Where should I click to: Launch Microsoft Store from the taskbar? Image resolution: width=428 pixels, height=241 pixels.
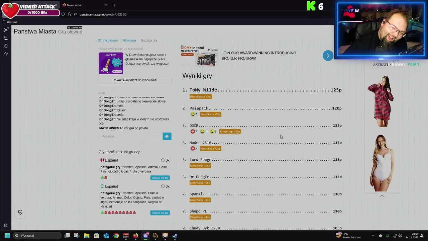[x=96, y=236]
